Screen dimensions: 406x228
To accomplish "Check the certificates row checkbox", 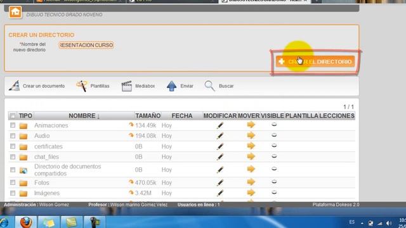I will [13, 146].
